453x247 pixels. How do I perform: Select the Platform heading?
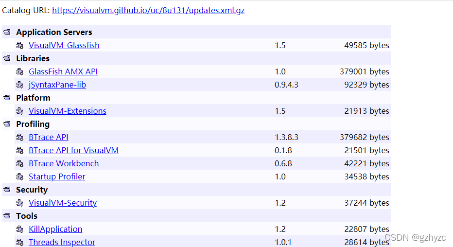click(x=33, y=98)
